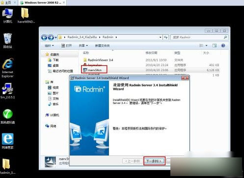Image resolution: width=244 pixels, height=178 pixels.
Task: Click the Explorer back arrow button
Action: 44,37
